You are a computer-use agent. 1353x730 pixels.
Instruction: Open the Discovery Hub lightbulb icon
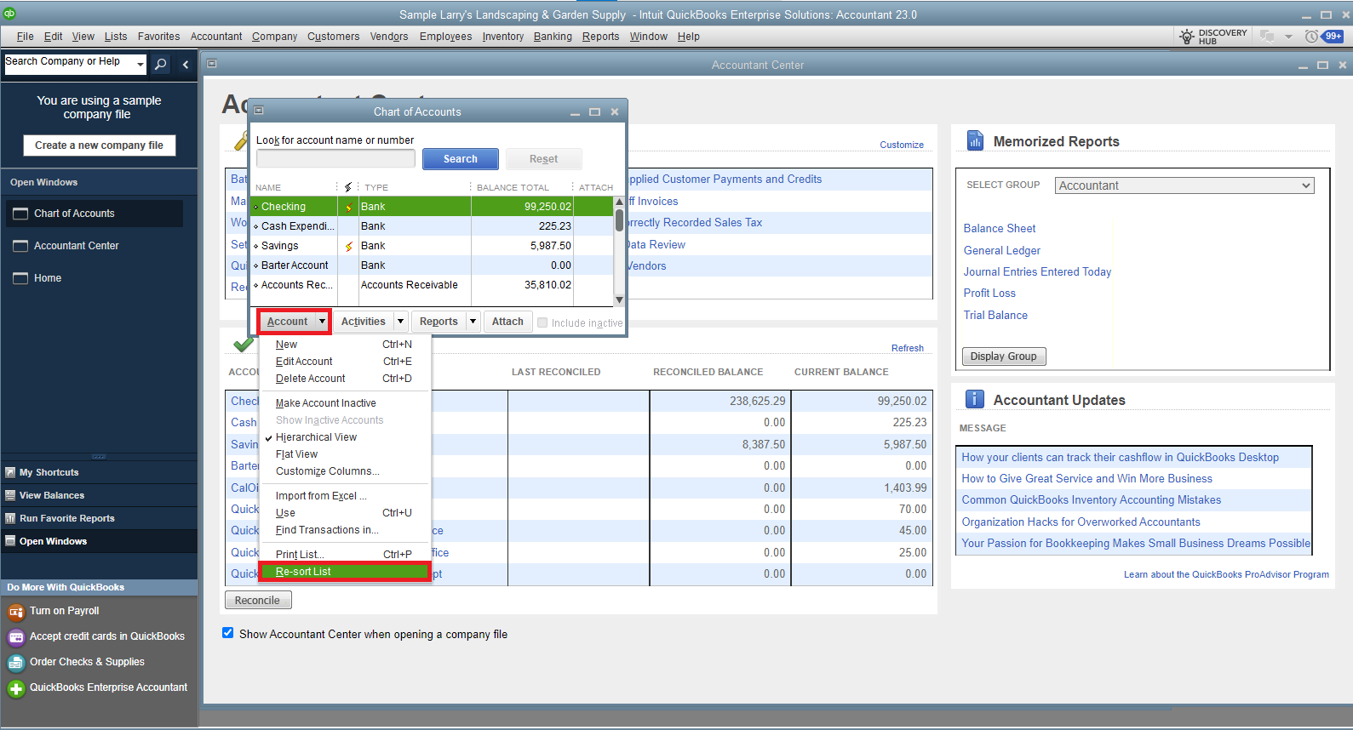[x=1187, y=37]
